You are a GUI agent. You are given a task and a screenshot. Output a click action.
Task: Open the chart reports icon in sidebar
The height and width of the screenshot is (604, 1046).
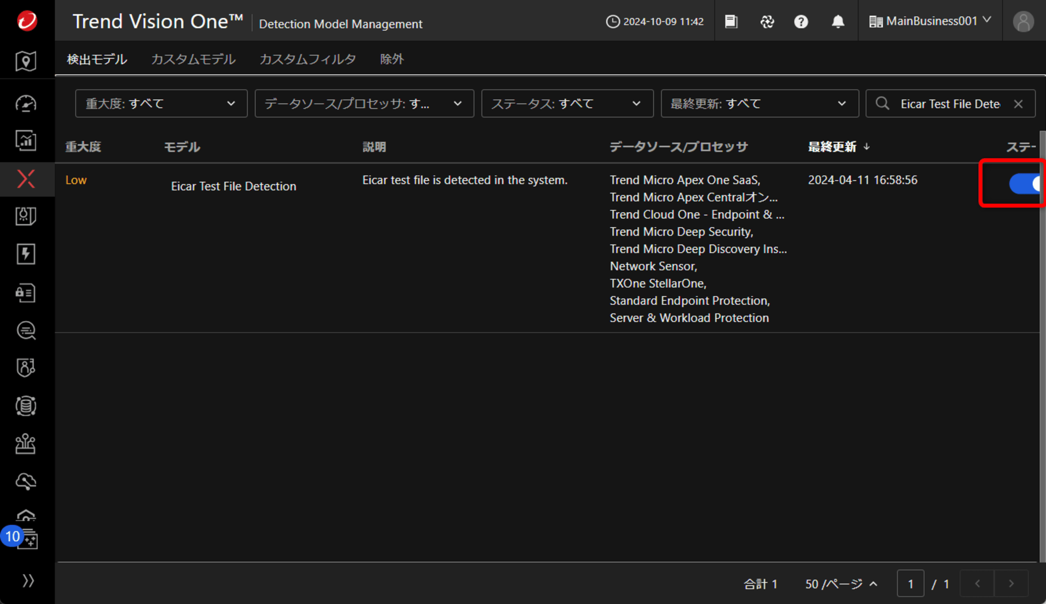click(26, 141)
